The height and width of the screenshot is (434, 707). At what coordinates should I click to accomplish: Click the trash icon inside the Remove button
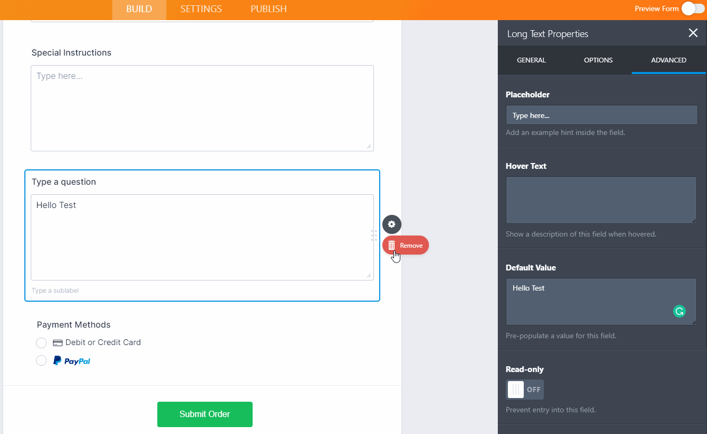pyautogui.click(x=391, y=245)
